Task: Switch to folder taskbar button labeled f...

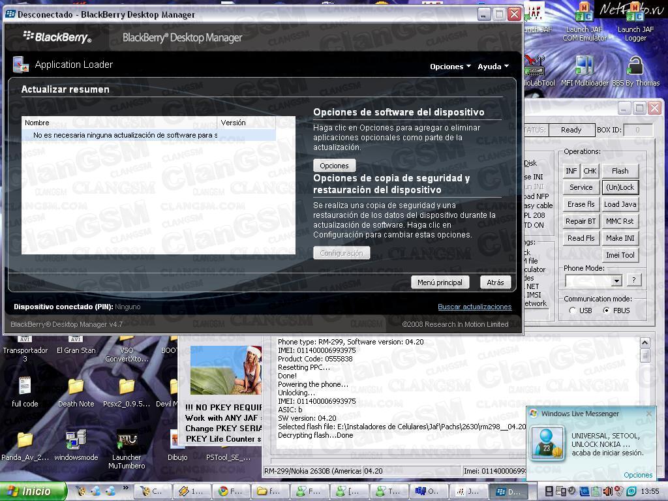Action: pyautogui.click(x=269, y=491)
